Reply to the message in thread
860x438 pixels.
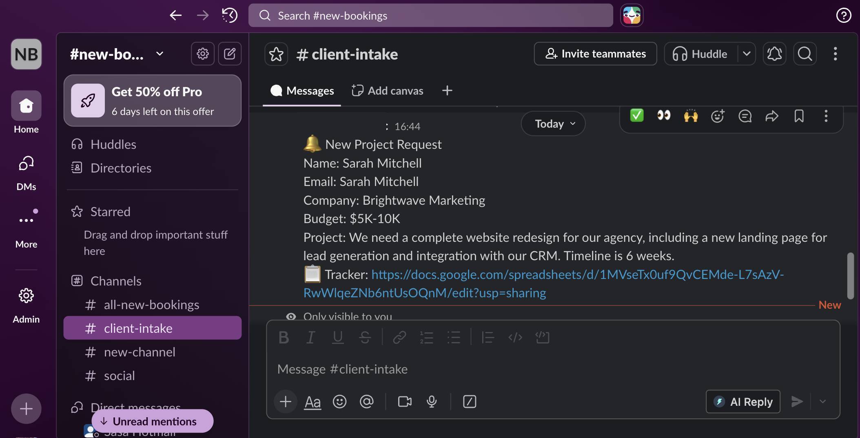click(x=745, y=116)
